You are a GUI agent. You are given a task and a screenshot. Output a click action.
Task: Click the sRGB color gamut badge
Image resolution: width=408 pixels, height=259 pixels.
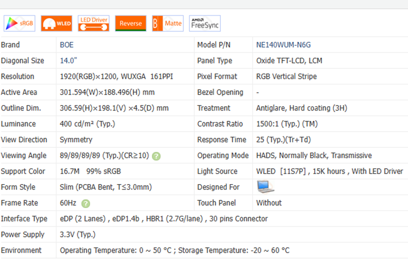pos(19,23)
